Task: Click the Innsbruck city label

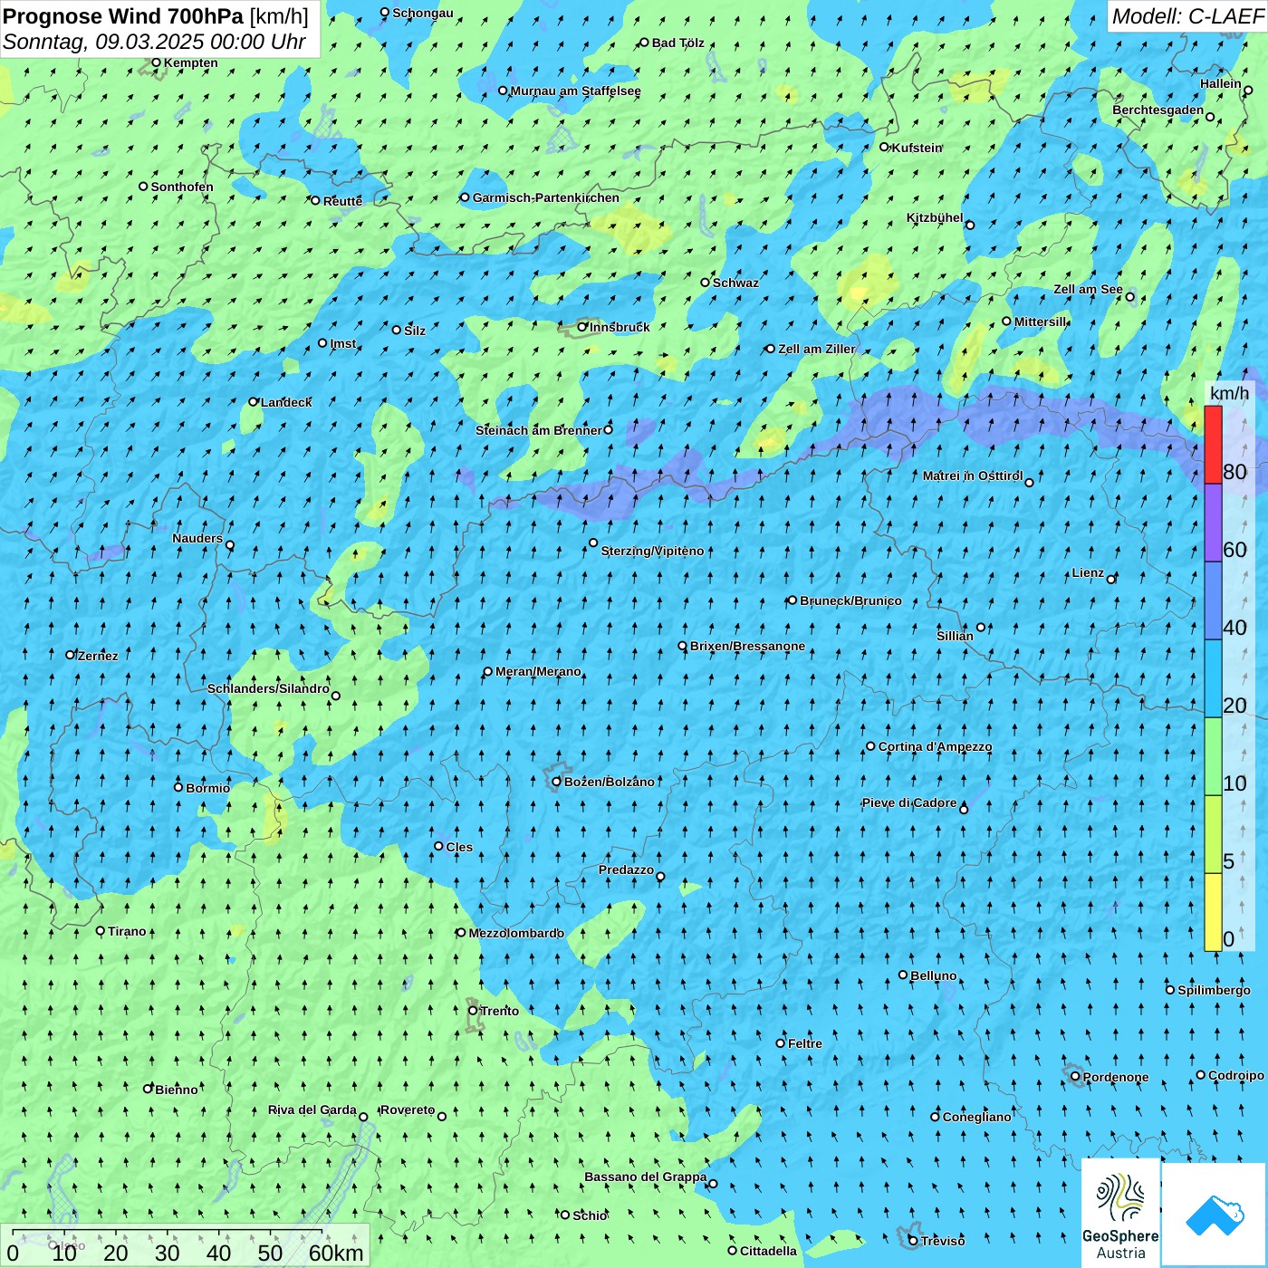Action: 620,327
